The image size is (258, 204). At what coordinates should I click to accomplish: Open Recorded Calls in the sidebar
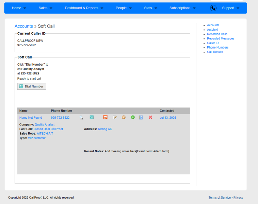pyautogui.click(x=217, y=34)
